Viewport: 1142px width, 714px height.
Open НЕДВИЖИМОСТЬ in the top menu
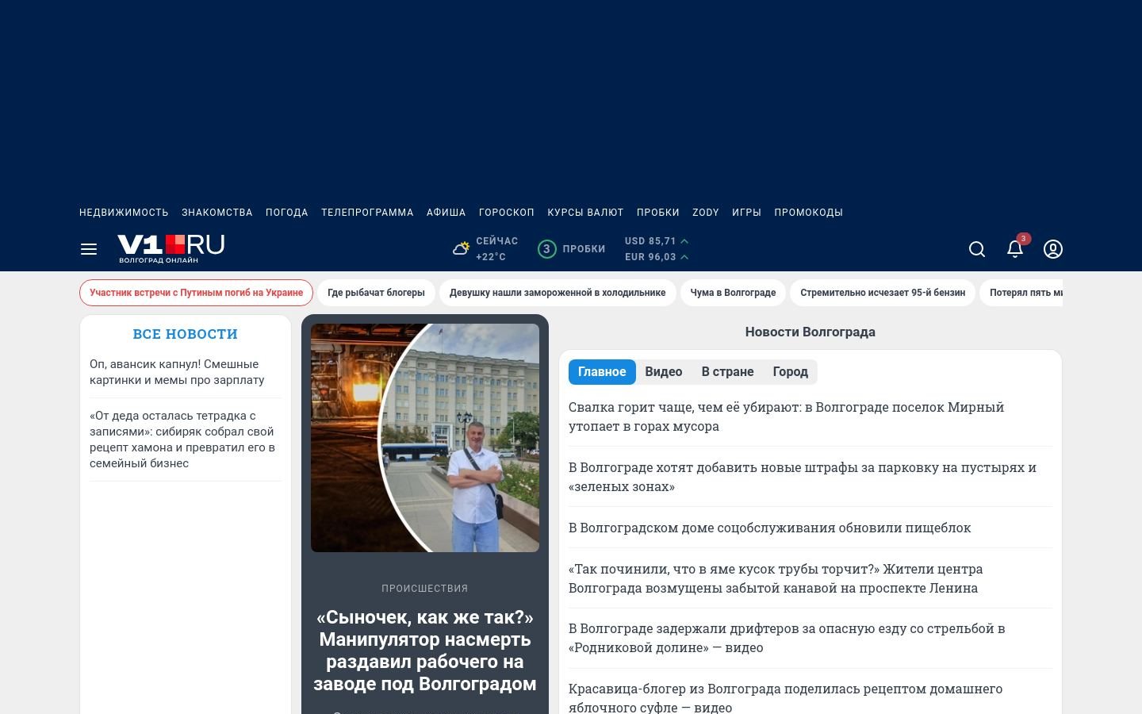pyautogui.click(x=124, y=213)
